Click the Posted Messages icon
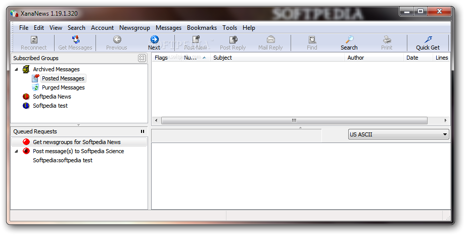The image size is (465, 235). point(35,78)
